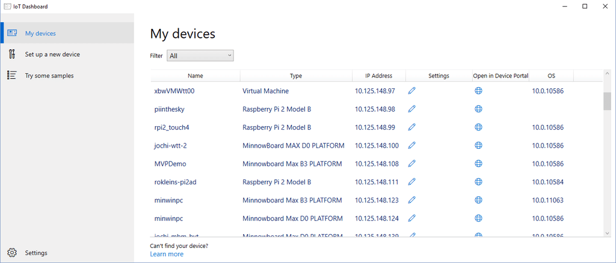Sort by the OS column header
The image size is (616, 263).
click(551, 76)
